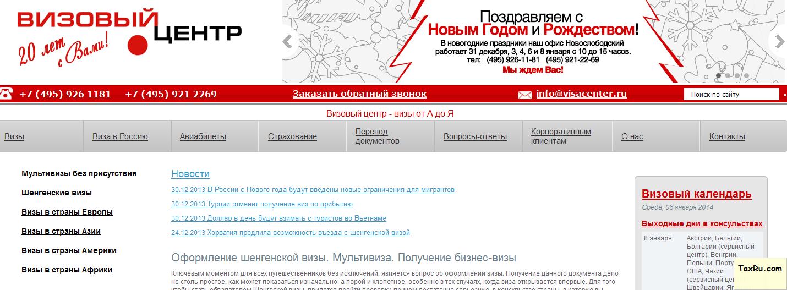Click info@visacenter.ru email link
787x290 pixels.
[x=581, y=94]
